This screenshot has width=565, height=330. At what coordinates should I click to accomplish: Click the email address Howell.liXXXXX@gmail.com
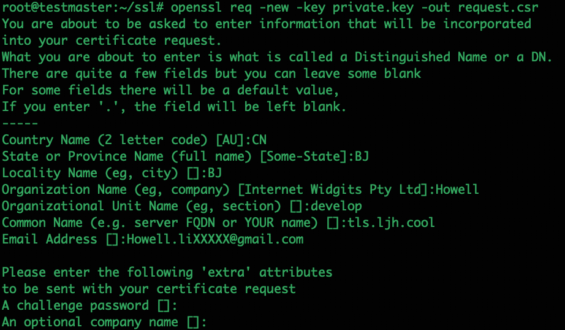coord(215,239)
